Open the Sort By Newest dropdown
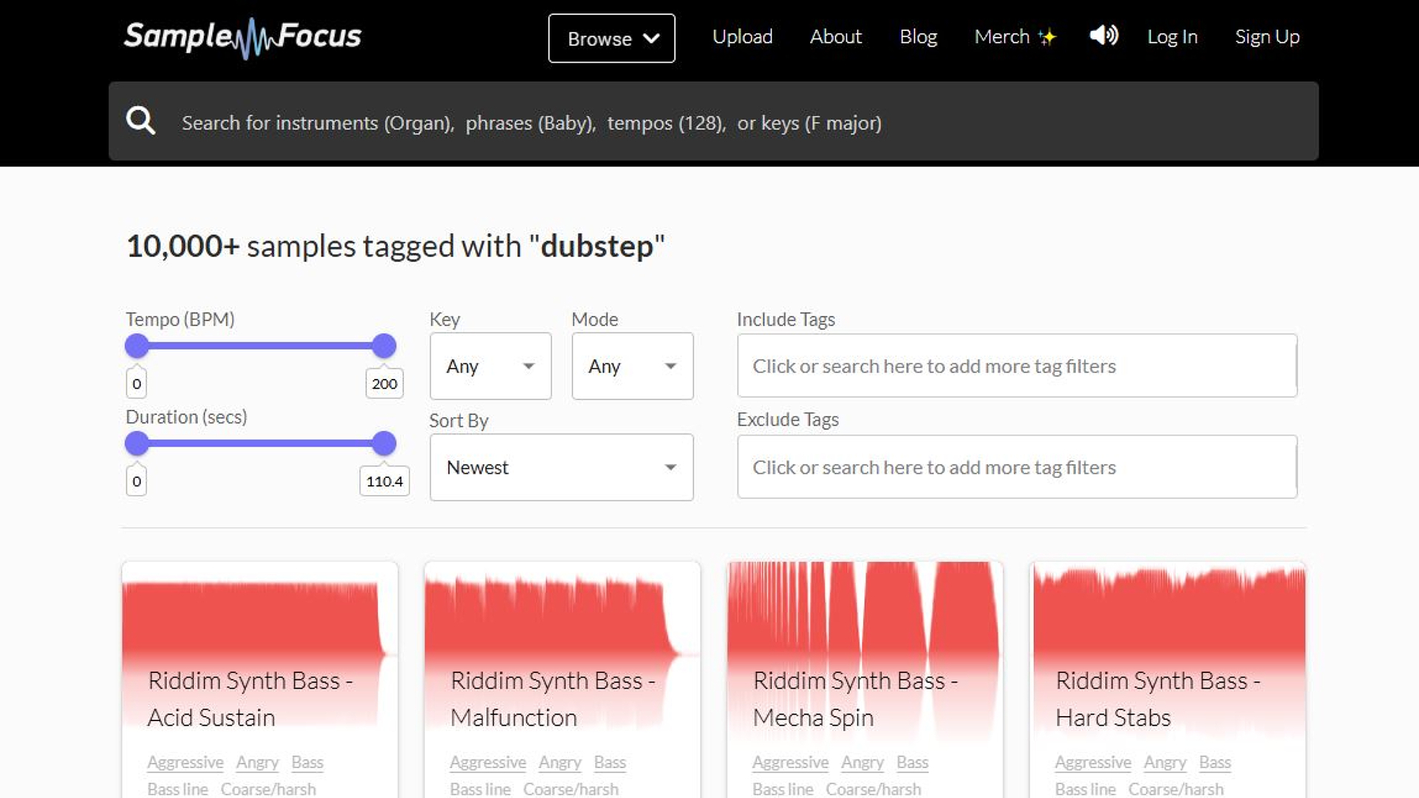The width and height of the screenshot is (1419, 798). coord(561,468)
